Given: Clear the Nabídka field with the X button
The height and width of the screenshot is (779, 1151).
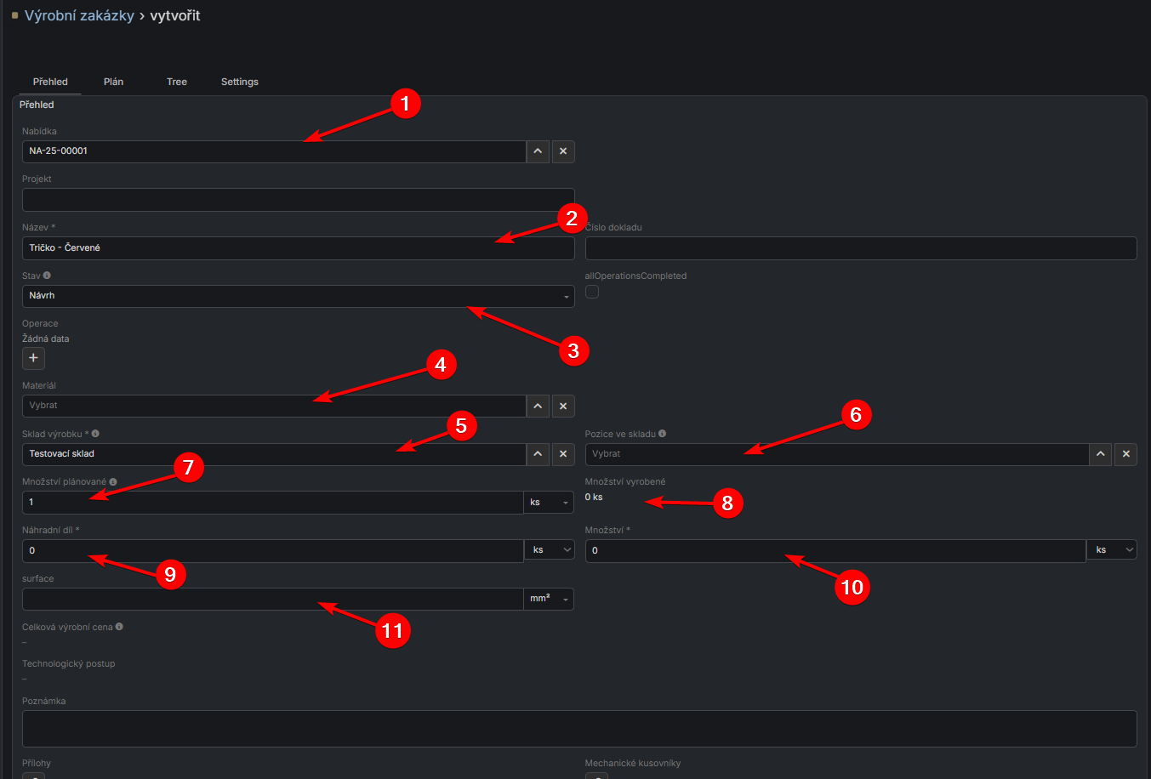Looking at the screenshot, I should click(x=563, y=151).
